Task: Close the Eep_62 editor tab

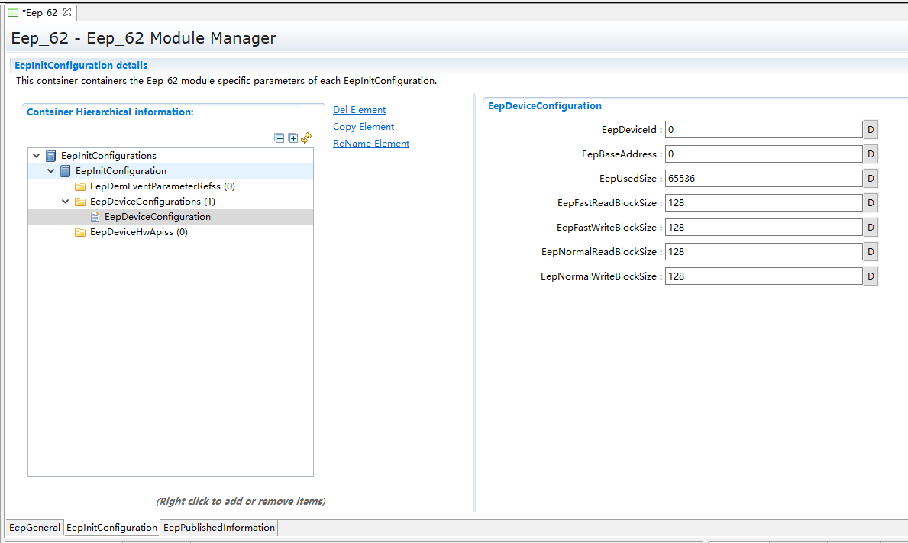Action: (x=66, y=12)
